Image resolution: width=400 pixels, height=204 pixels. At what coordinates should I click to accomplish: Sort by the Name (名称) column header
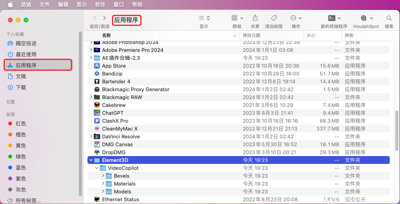click(x=106, y=36)
